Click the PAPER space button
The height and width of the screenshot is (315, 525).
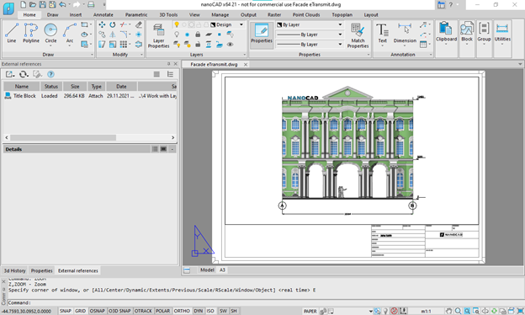310,311
